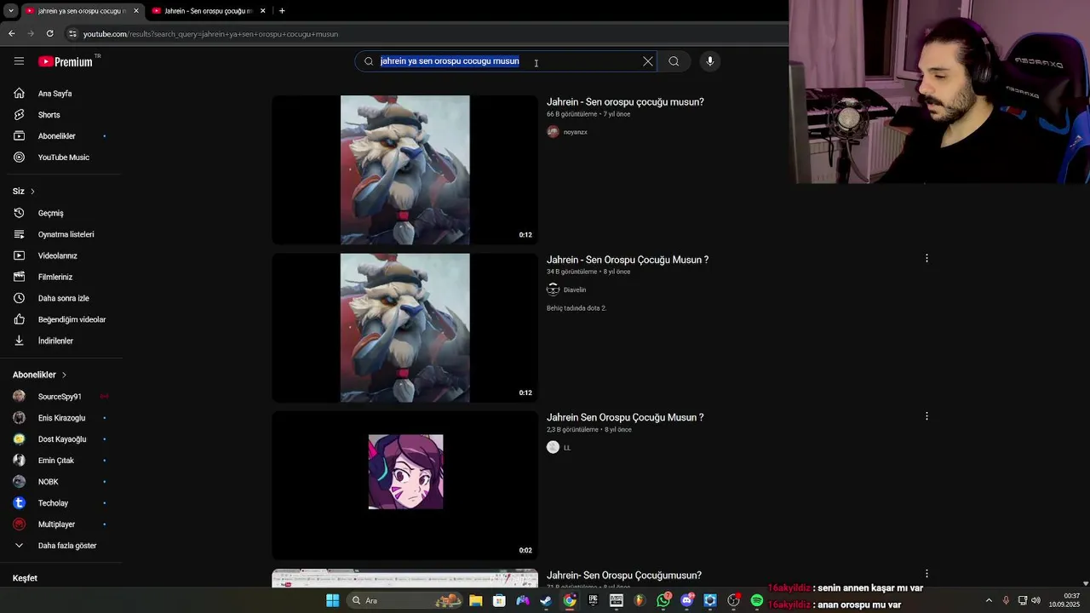Open Dost Kayaoğlu channel subscription
The image size is (1090, 613).
tap(61, 439)
